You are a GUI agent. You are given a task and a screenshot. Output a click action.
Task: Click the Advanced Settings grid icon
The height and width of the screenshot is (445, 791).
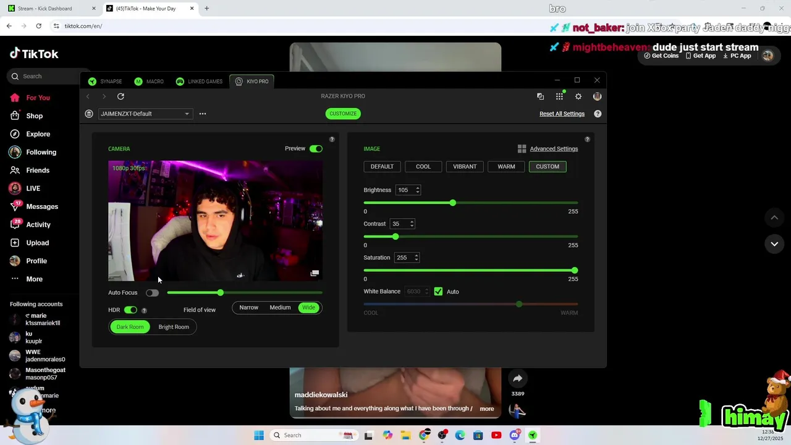coord(522,149)
